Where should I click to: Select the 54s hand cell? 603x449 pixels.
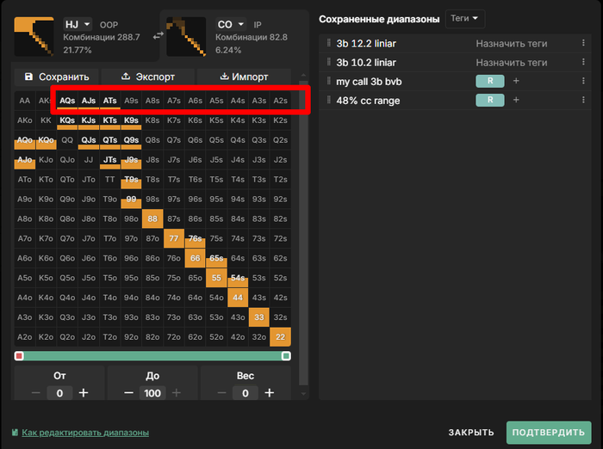(x=238, y=278)
